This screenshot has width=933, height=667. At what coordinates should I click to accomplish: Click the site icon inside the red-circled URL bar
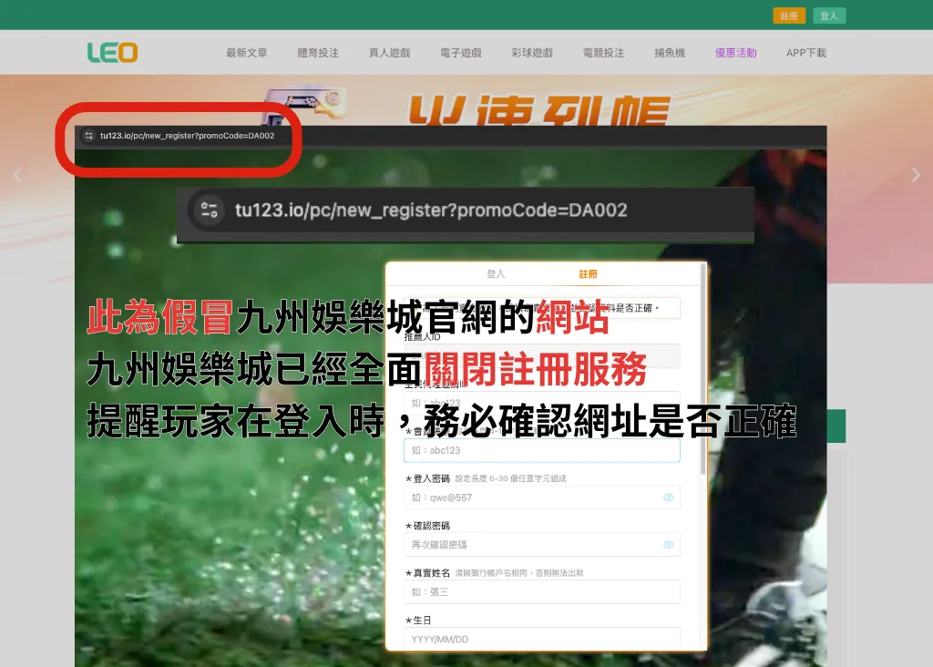[88, 135]
